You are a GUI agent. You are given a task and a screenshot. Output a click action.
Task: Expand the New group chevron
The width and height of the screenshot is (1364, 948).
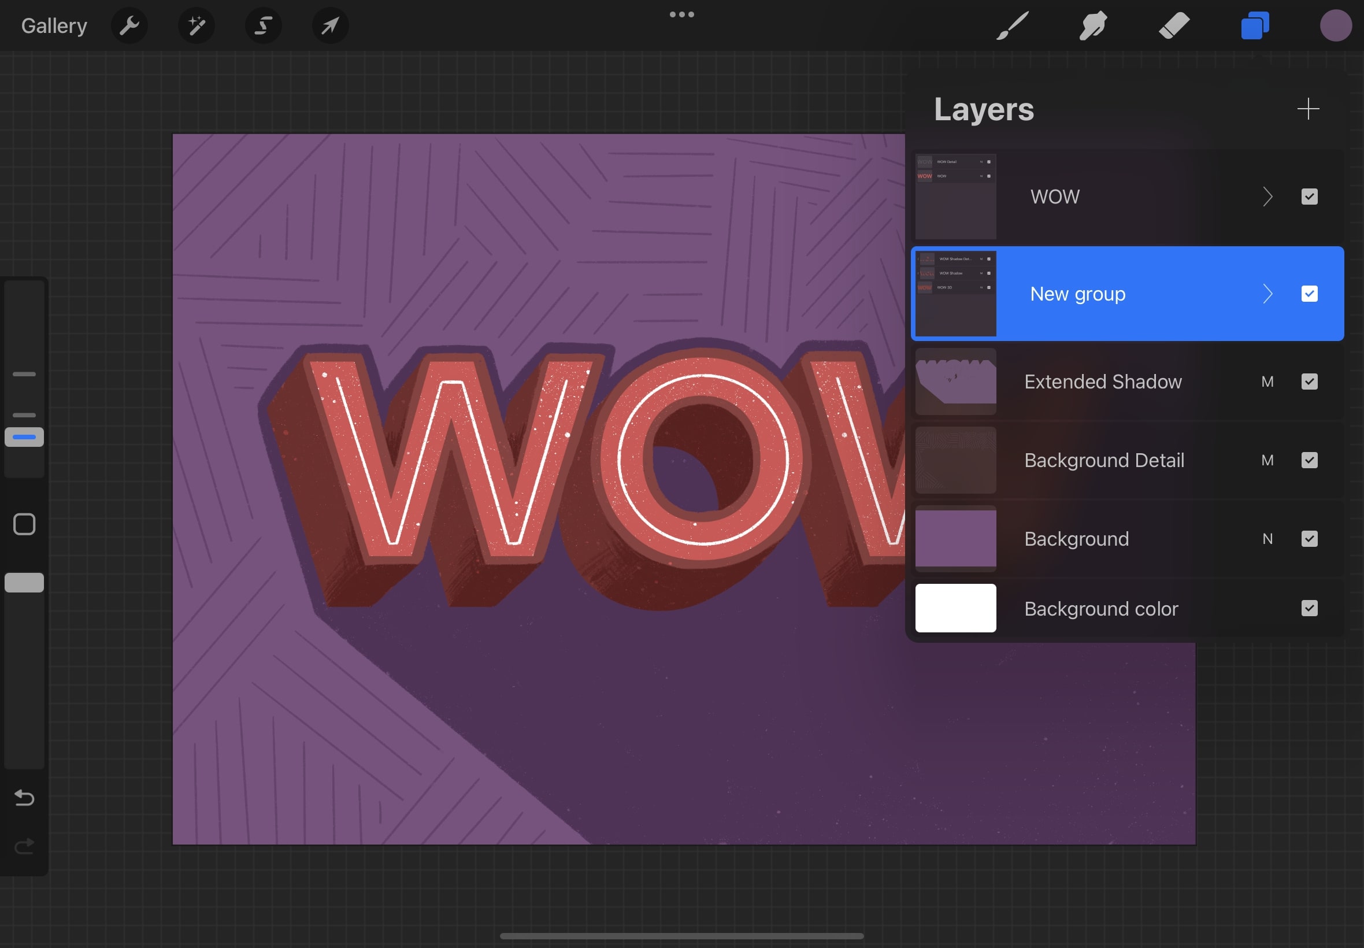click(1267, 294)
